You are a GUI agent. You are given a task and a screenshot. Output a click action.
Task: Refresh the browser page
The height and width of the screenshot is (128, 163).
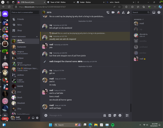coord(9,7)
